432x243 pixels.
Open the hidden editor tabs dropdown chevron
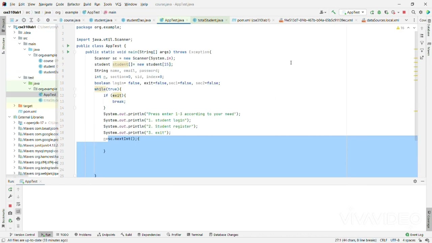406,20
